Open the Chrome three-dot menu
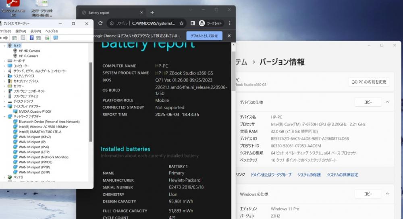403x219 pixels. (230, 23)
